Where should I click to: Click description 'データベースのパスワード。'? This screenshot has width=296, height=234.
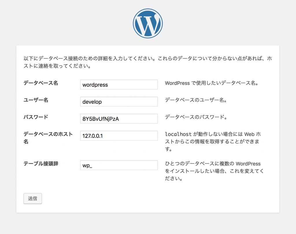tap(196, 117)
